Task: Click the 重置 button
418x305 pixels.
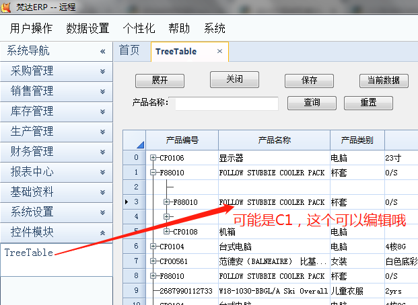Action: tap(368, 103)
